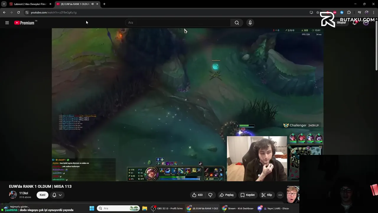
Task: Open the 113lol channel avatar
Action: (x=13, y=195)
